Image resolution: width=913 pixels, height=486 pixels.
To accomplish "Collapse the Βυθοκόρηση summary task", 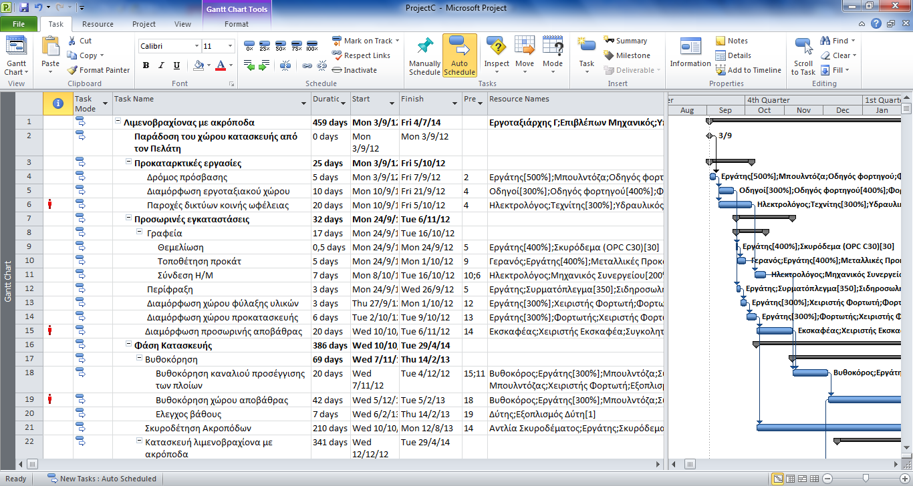I will click(140, 358).
